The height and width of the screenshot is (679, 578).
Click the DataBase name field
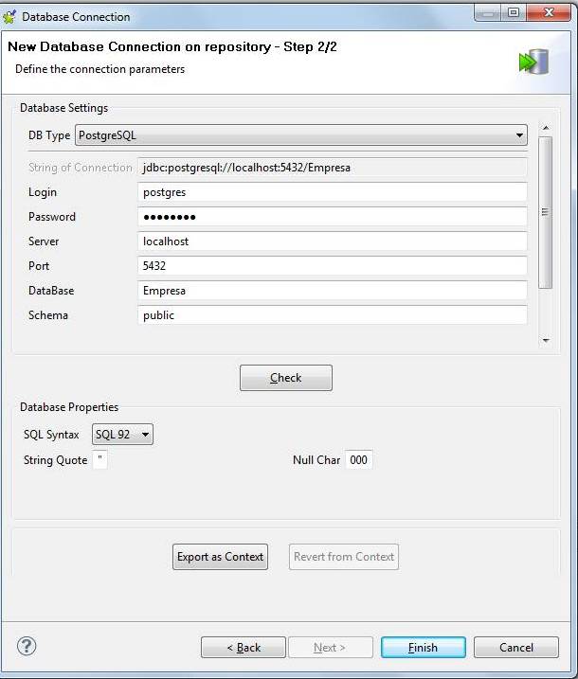pyautogui.click(x=332, y=291)
